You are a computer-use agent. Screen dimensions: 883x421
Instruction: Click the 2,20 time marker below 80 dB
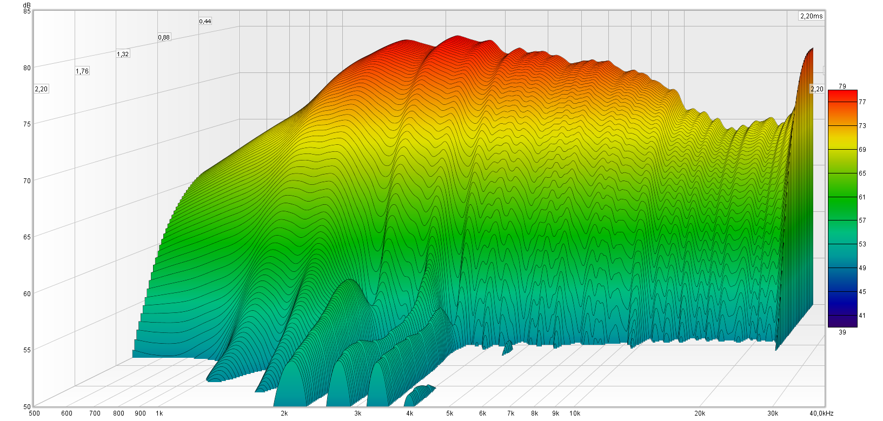[41, 89]
